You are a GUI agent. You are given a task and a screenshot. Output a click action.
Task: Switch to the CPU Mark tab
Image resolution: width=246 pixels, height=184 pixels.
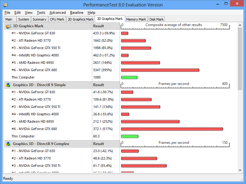[57, 19]
